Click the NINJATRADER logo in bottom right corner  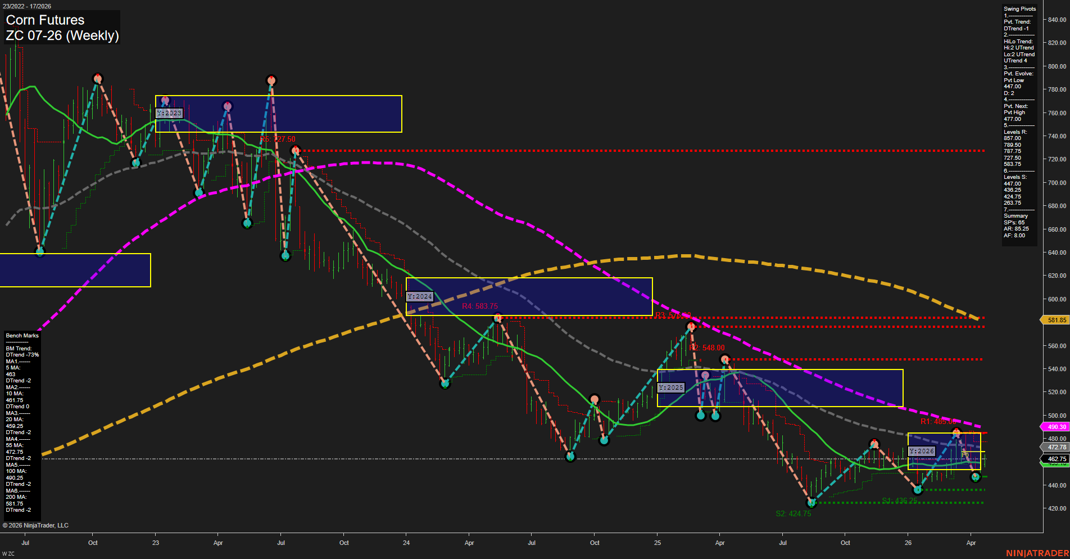click(x=1038, y=553)
